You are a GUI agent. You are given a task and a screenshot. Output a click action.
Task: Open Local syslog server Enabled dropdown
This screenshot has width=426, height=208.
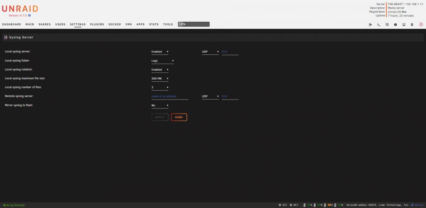tap(160, 52)
